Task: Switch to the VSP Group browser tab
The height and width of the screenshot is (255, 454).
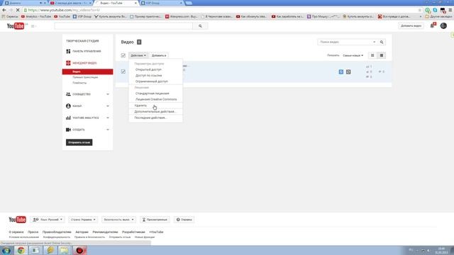Action: pos(161,3)
